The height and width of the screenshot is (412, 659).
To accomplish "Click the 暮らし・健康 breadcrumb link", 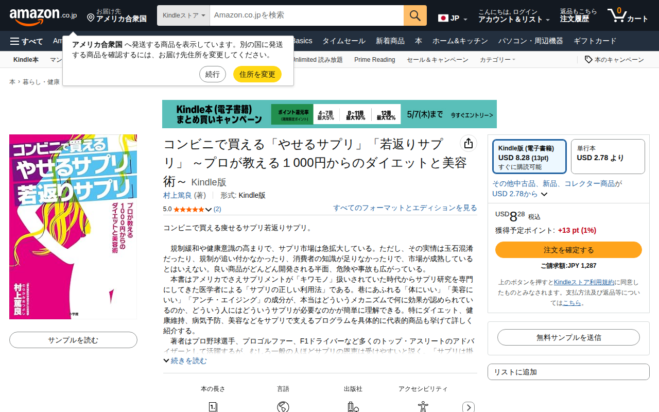I will pyautogui.click(x=41, y=82).
